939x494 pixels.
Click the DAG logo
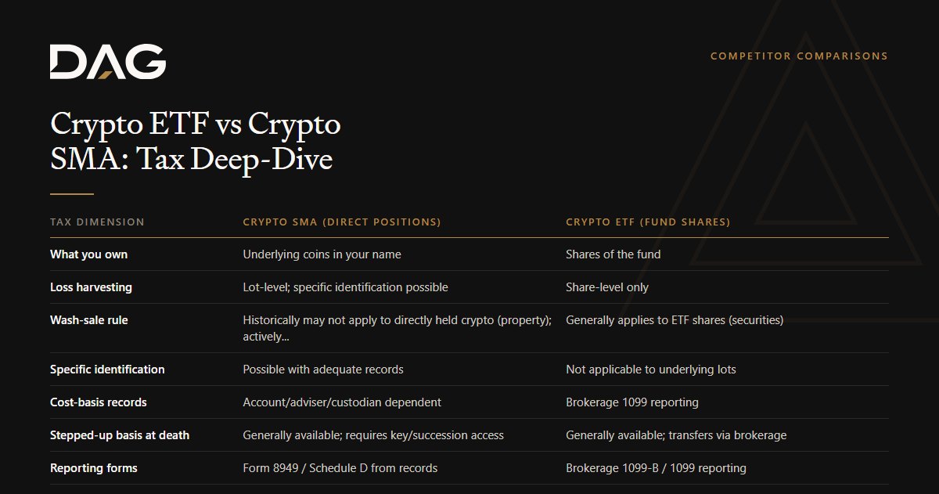(x=108, y=62)
